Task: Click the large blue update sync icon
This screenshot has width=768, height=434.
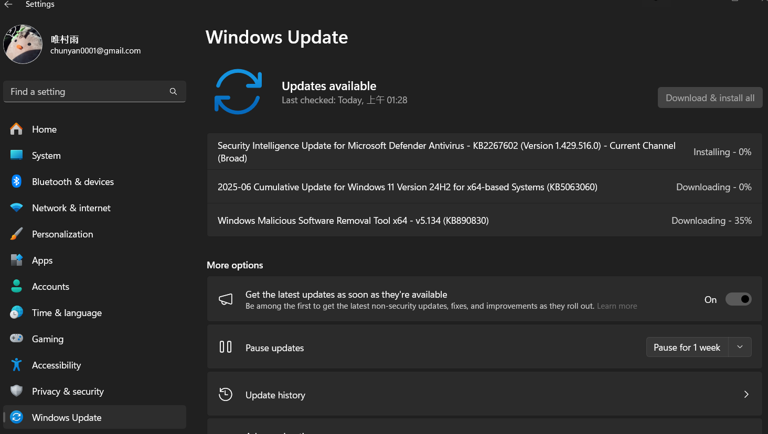Action: tap(238, 92)
